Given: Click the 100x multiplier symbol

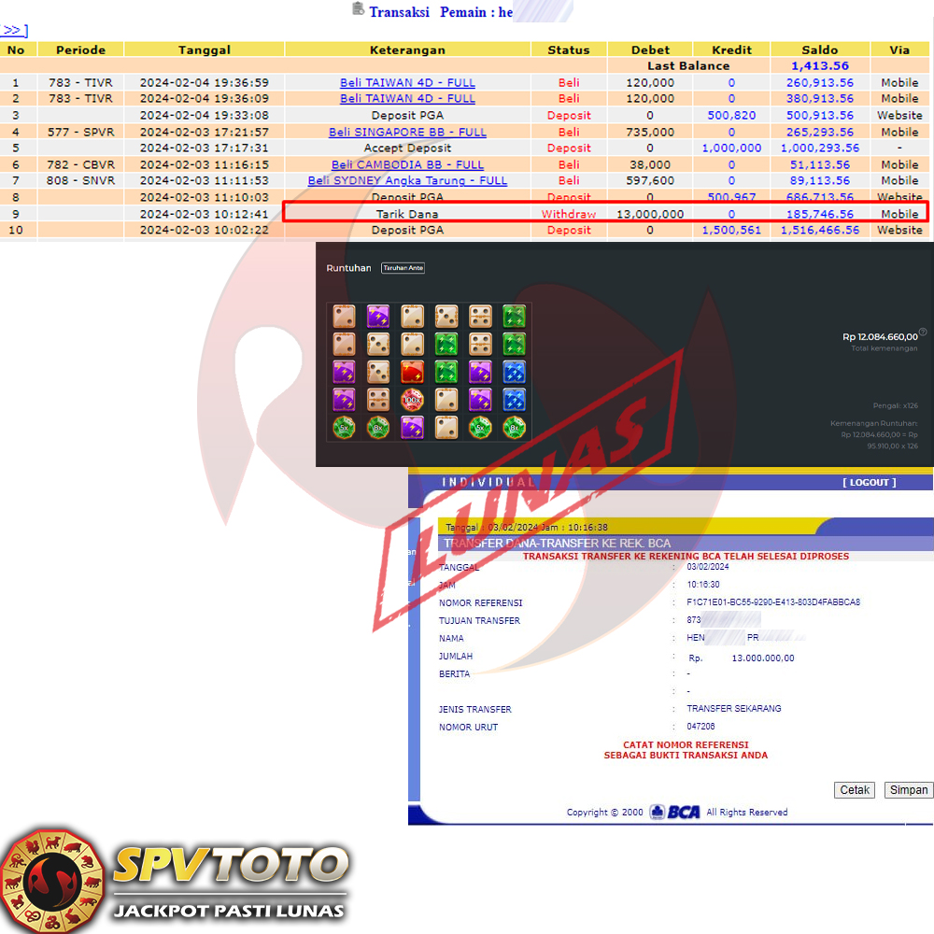Looking at the screenshot, I should tap(412, 400).
